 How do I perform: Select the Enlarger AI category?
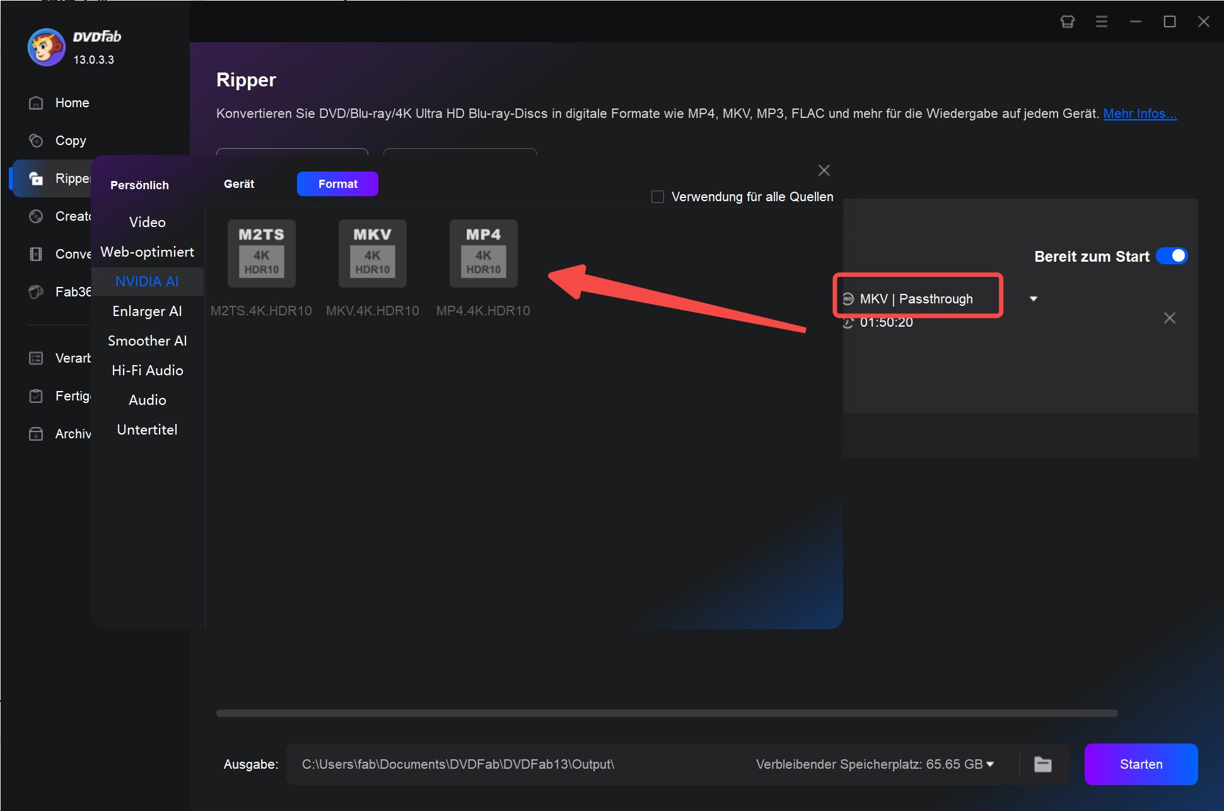(x=148, y=311)
